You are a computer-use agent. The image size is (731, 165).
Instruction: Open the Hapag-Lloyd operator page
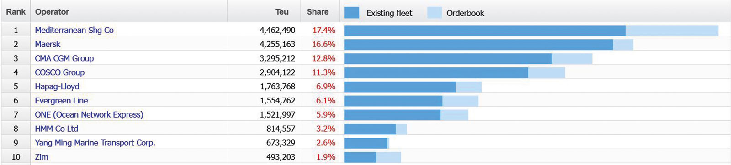[57, 87]
